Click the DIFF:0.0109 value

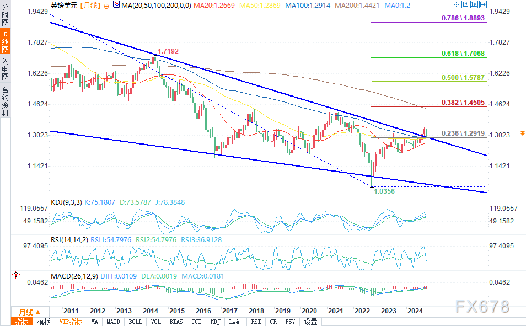pyautogui.click(x=119, y=276)
